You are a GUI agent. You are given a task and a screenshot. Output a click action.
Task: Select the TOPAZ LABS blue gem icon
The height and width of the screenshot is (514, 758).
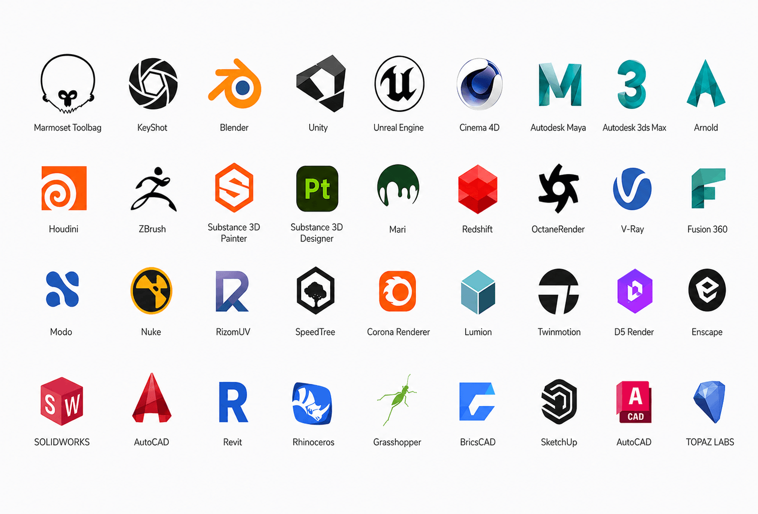[x=710, y=402]
